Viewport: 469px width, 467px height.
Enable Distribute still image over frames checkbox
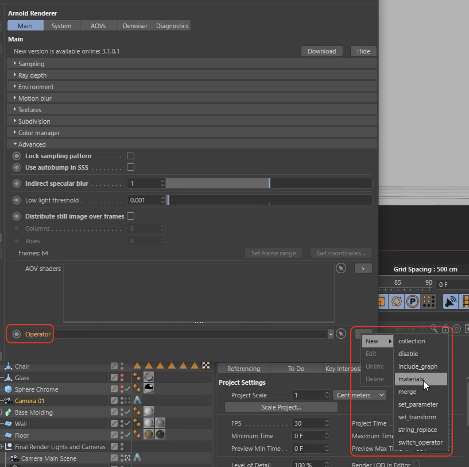[x=130, y=216]
